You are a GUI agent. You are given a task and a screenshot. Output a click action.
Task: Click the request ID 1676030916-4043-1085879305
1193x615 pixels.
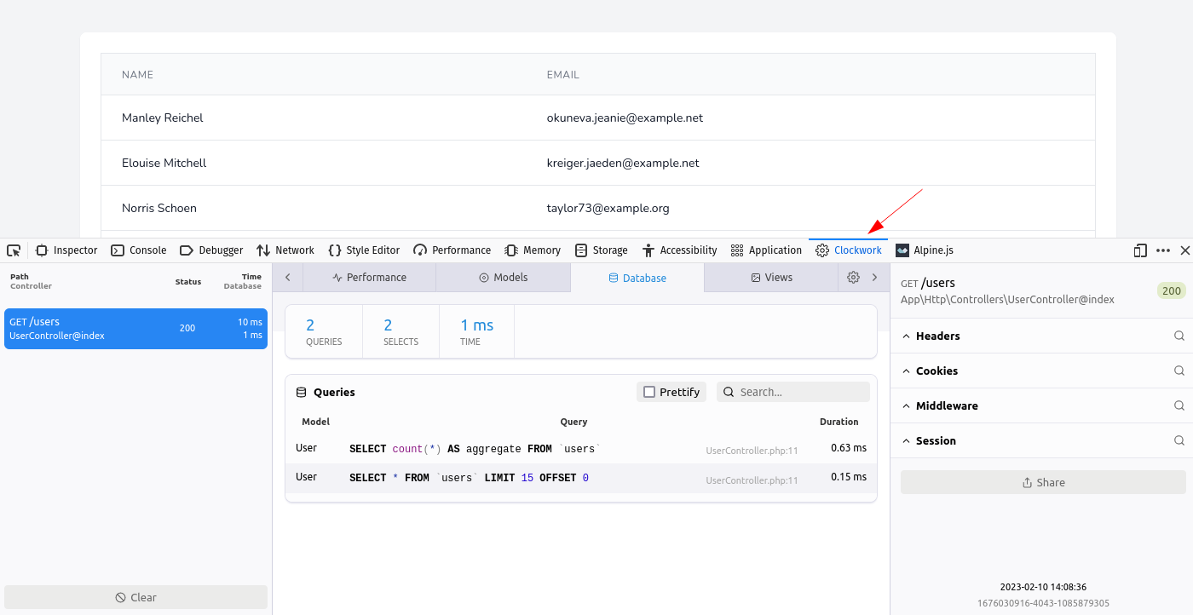point(1043,603)
